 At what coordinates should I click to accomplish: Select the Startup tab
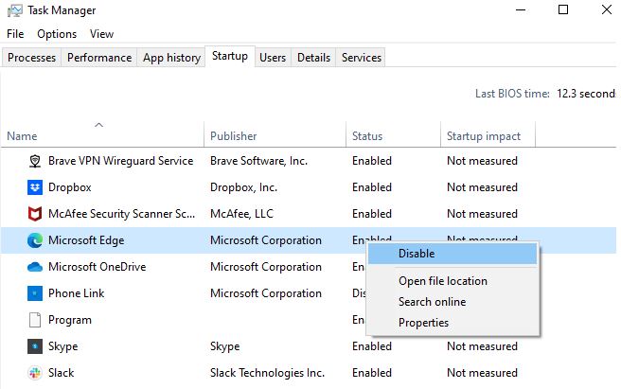coord(230,56)
